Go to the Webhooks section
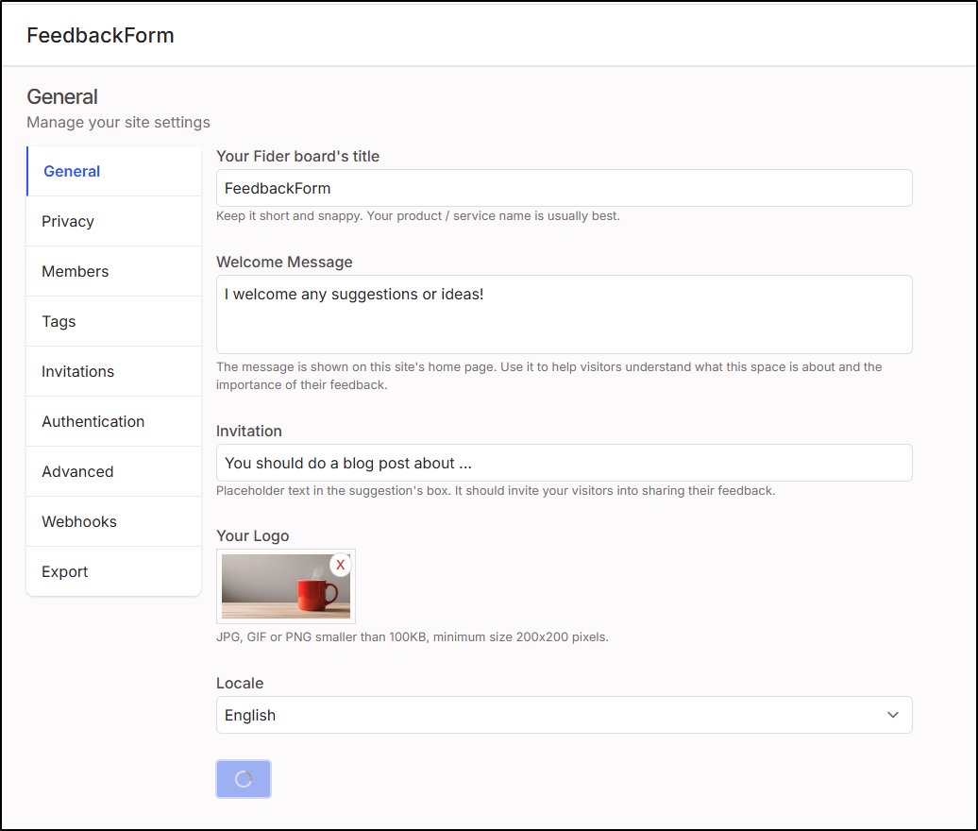 point(114,521)
